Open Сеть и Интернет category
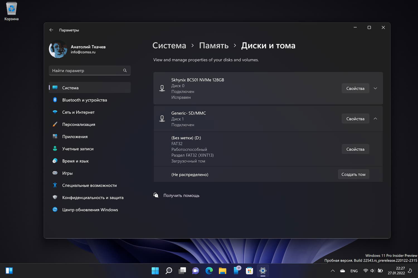The height and width of the screenshot is (278, 418). point(90,112)
